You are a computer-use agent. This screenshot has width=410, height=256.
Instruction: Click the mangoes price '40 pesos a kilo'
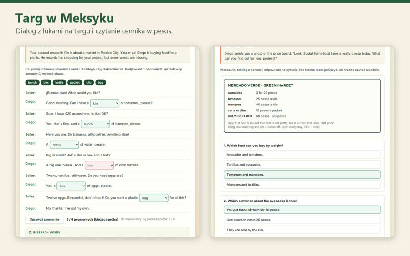click(266, 105)
